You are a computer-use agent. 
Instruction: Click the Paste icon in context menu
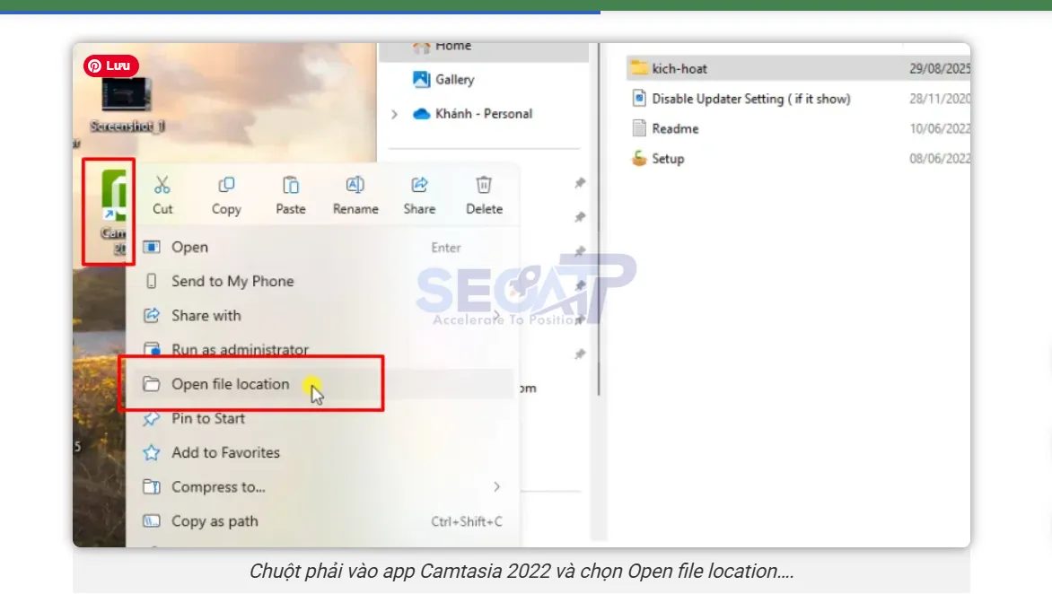pos(291,186)
